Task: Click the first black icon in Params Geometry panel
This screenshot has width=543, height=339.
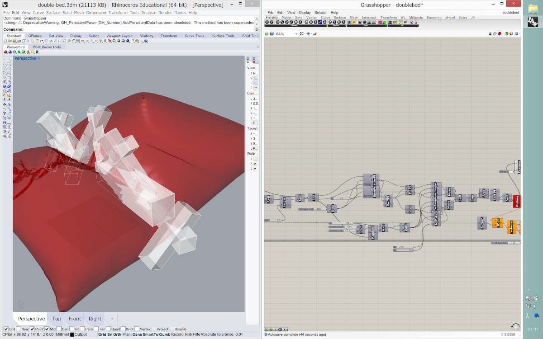Action: pos(268,22)
